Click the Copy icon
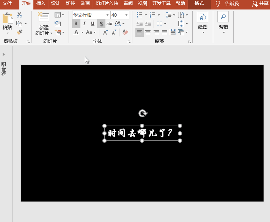The image size is (270, 222). tap(19, 24)
